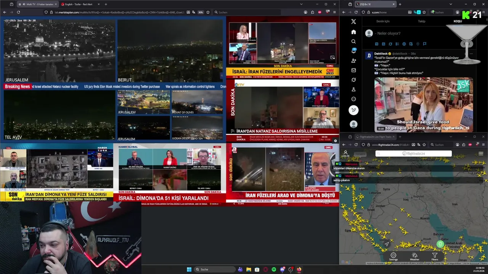
Task: Select the Flightradar24 browser tab
Action: coord(376,137)
